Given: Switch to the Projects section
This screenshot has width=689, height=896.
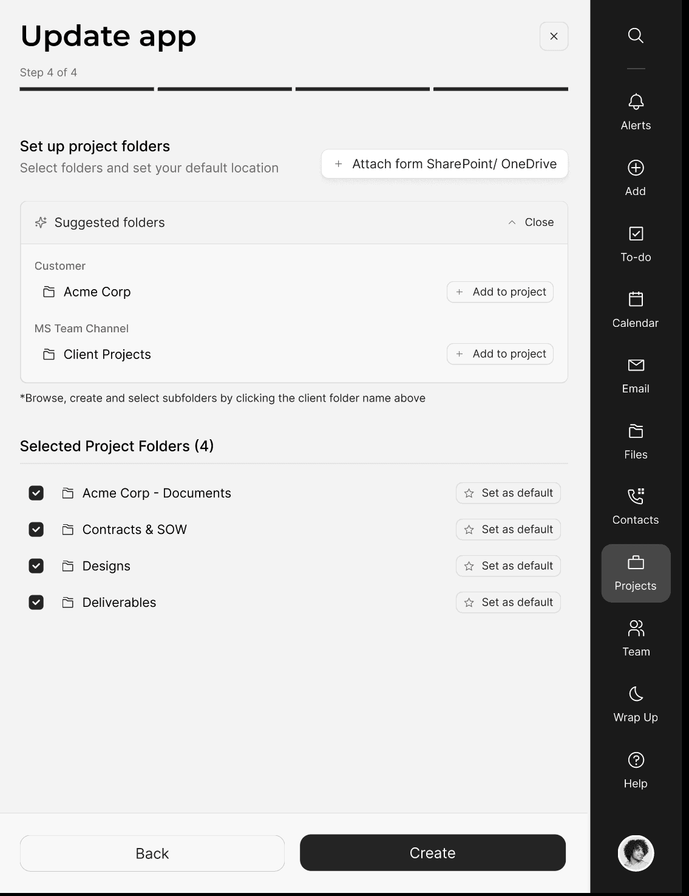Looking at the screenshot, I should tap(635, 573).
